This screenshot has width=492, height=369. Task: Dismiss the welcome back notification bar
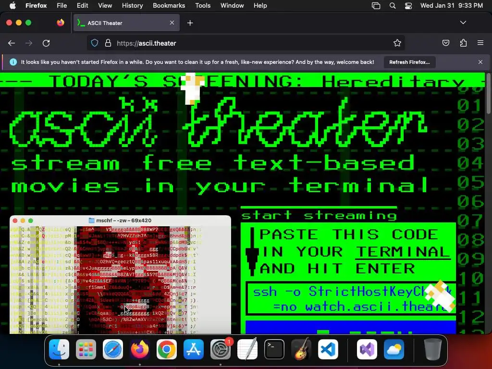click(480, 62)
